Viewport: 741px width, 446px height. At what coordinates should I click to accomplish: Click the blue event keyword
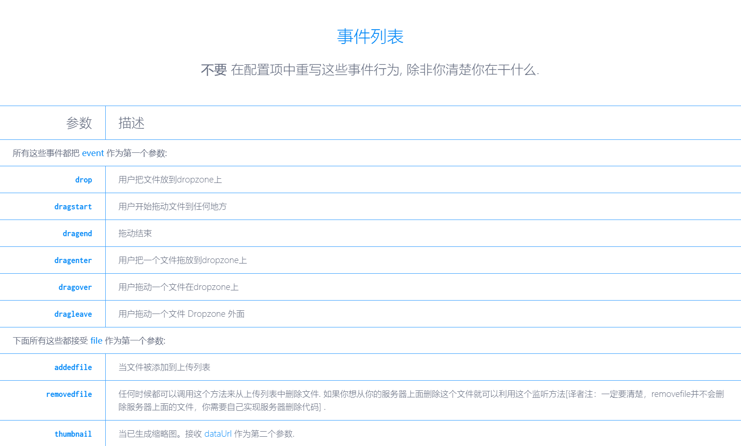[x=93, y=153]
